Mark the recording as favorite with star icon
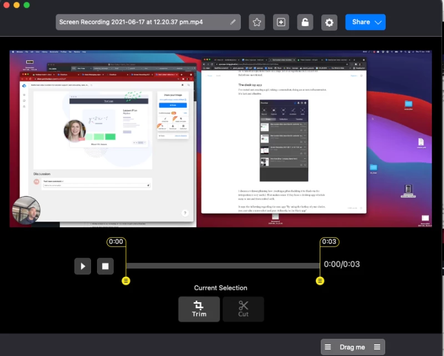444x356 pixels. (257, 22)
